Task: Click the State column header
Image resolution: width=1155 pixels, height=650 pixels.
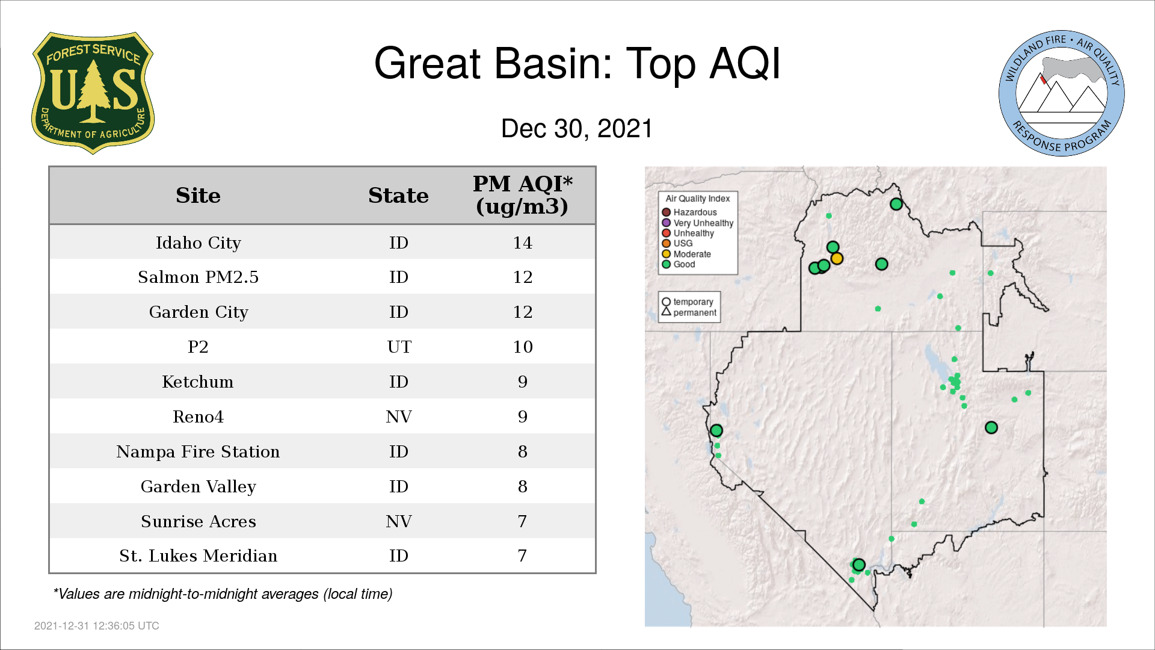Action: [398, 195]
